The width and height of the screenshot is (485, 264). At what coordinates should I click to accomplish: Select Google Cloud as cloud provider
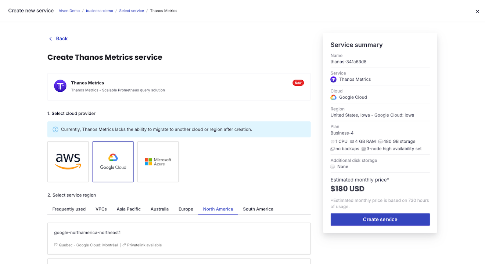click(x=113, y=162)
